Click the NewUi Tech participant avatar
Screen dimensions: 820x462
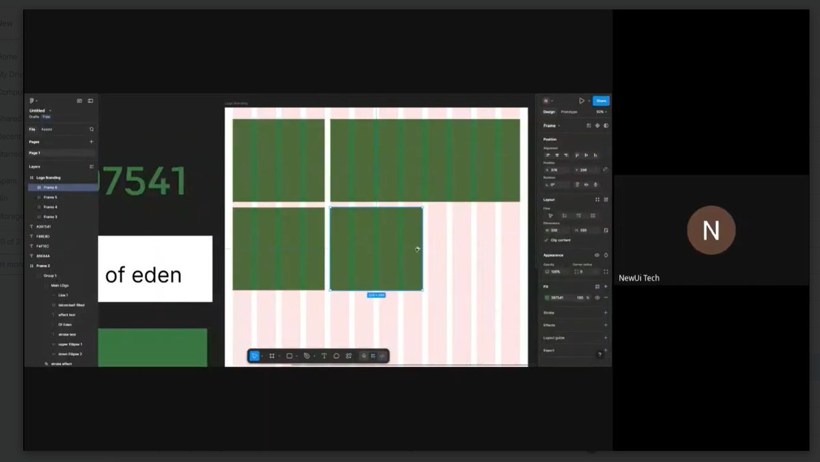click(711, 230)
